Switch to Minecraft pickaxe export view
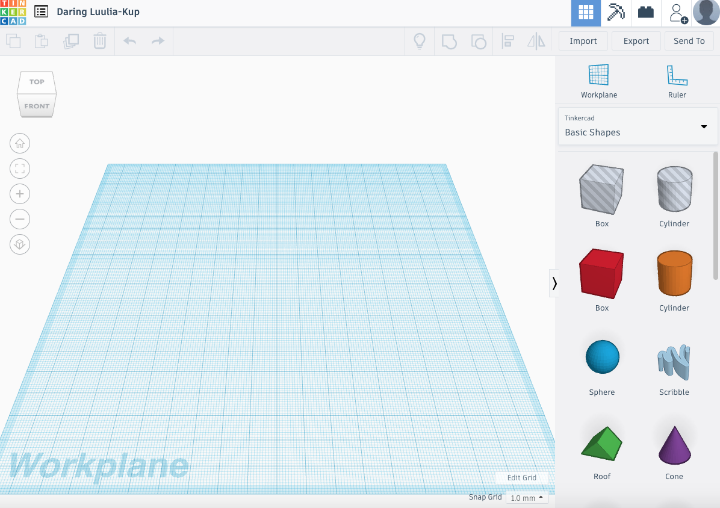Screen dimensions: 720x508 615,13
